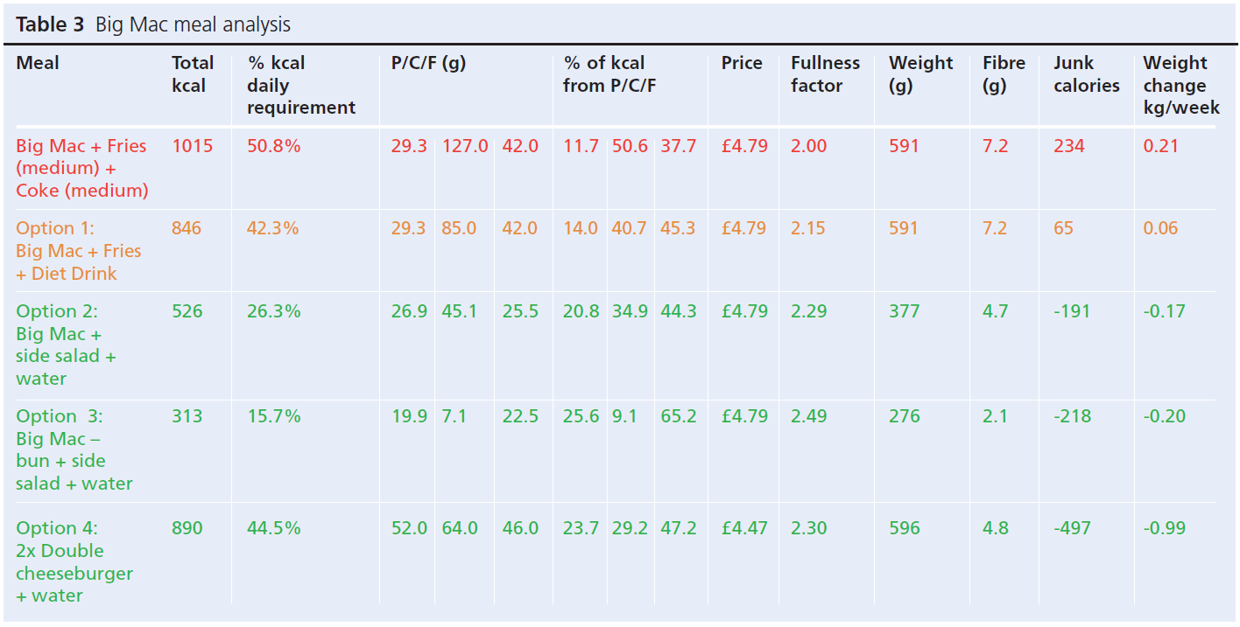Screen dimensions: 1240x627
Task: Select the 2.49 fullness factor value
Action: pyautogui.click(x=808, y=416)
